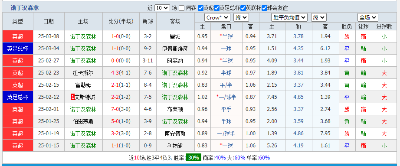The image size is (400, 166).
Task: Click the *一/球半 handicap in 艾斯特城 row
Action: [x=226, y=97]
